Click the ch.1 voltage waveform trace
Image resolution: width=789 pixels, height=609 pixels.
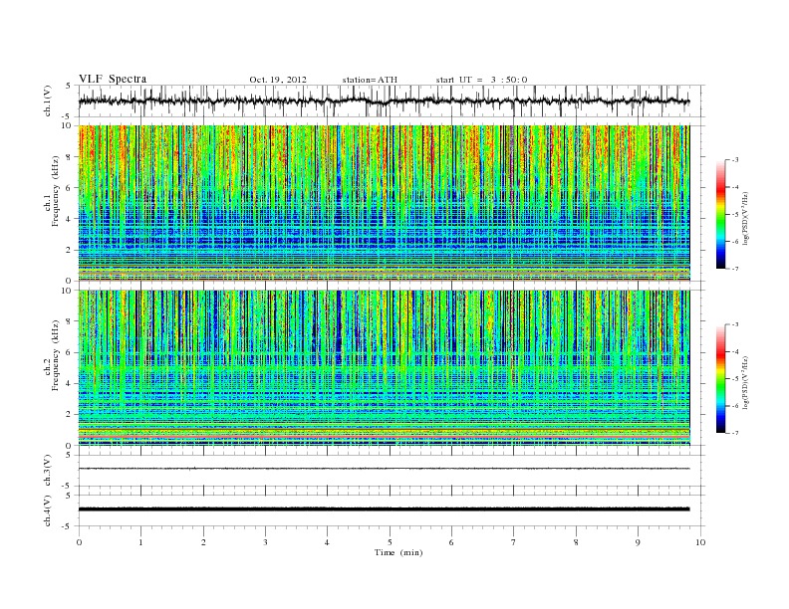tap(384, 101)
